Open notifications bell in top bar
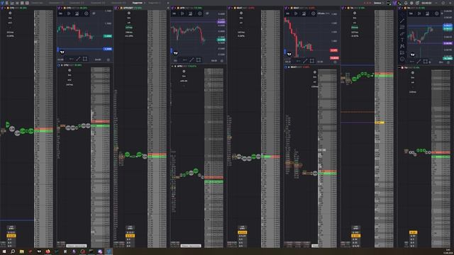Viewport: 454px width, 255px height. click(x=406, y=3)
